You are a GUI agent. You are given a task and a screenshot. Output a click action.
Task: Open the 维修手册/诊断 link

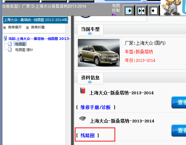95,107
